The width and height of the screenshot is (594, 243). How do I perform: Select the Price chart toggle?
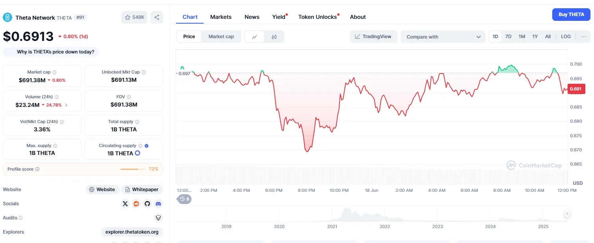pyautogui.click(x=189, y=37)
